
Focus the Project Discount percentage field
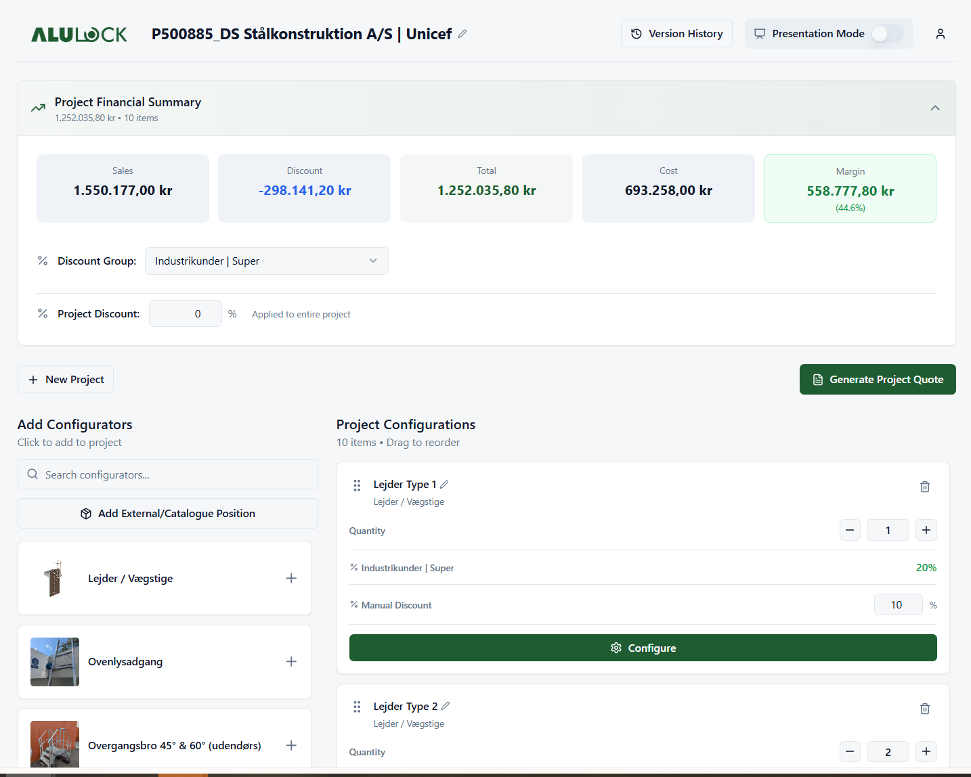[x=186, y=313]
